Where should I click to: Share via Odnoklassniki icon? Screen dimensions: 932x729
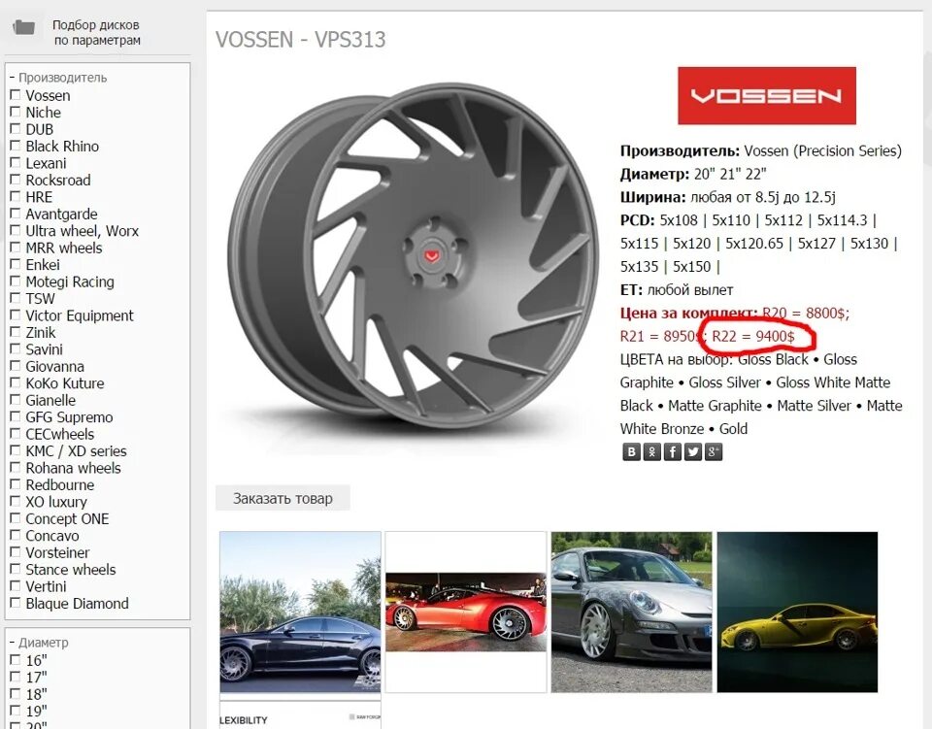pyautogui.click(x=652, y=452)
